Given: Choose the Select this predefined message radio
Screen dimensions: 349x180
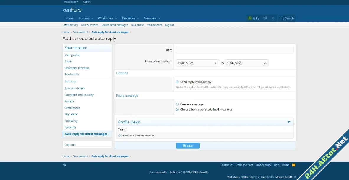Looking at the screenshot, I should [x=120, y=136].
